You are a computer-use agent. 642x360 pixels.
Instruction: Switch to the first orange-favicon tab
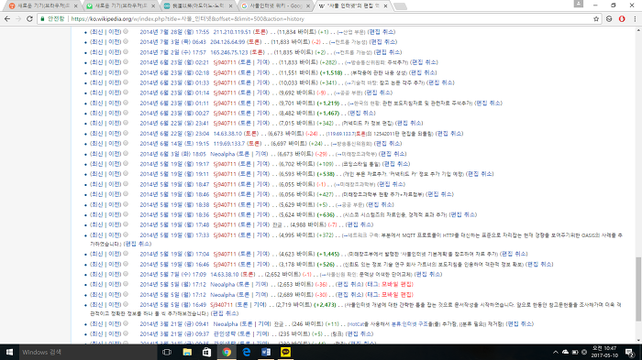[41, 6]
